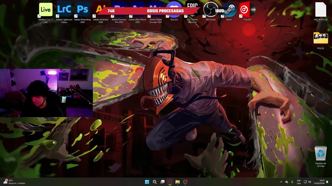Expand hidden system tray icons
Viewport: 332px width, 186px height.
click(x=281, y=182)
